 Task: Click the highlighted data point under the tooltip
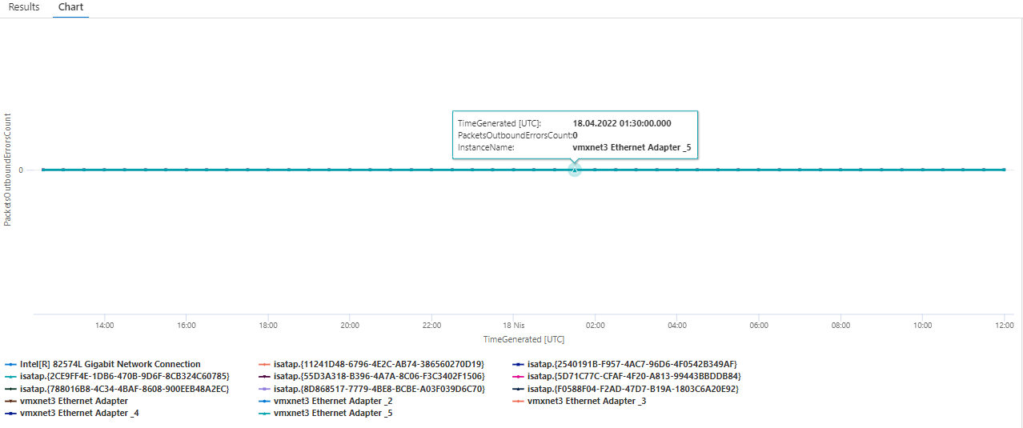coord(574,170)
